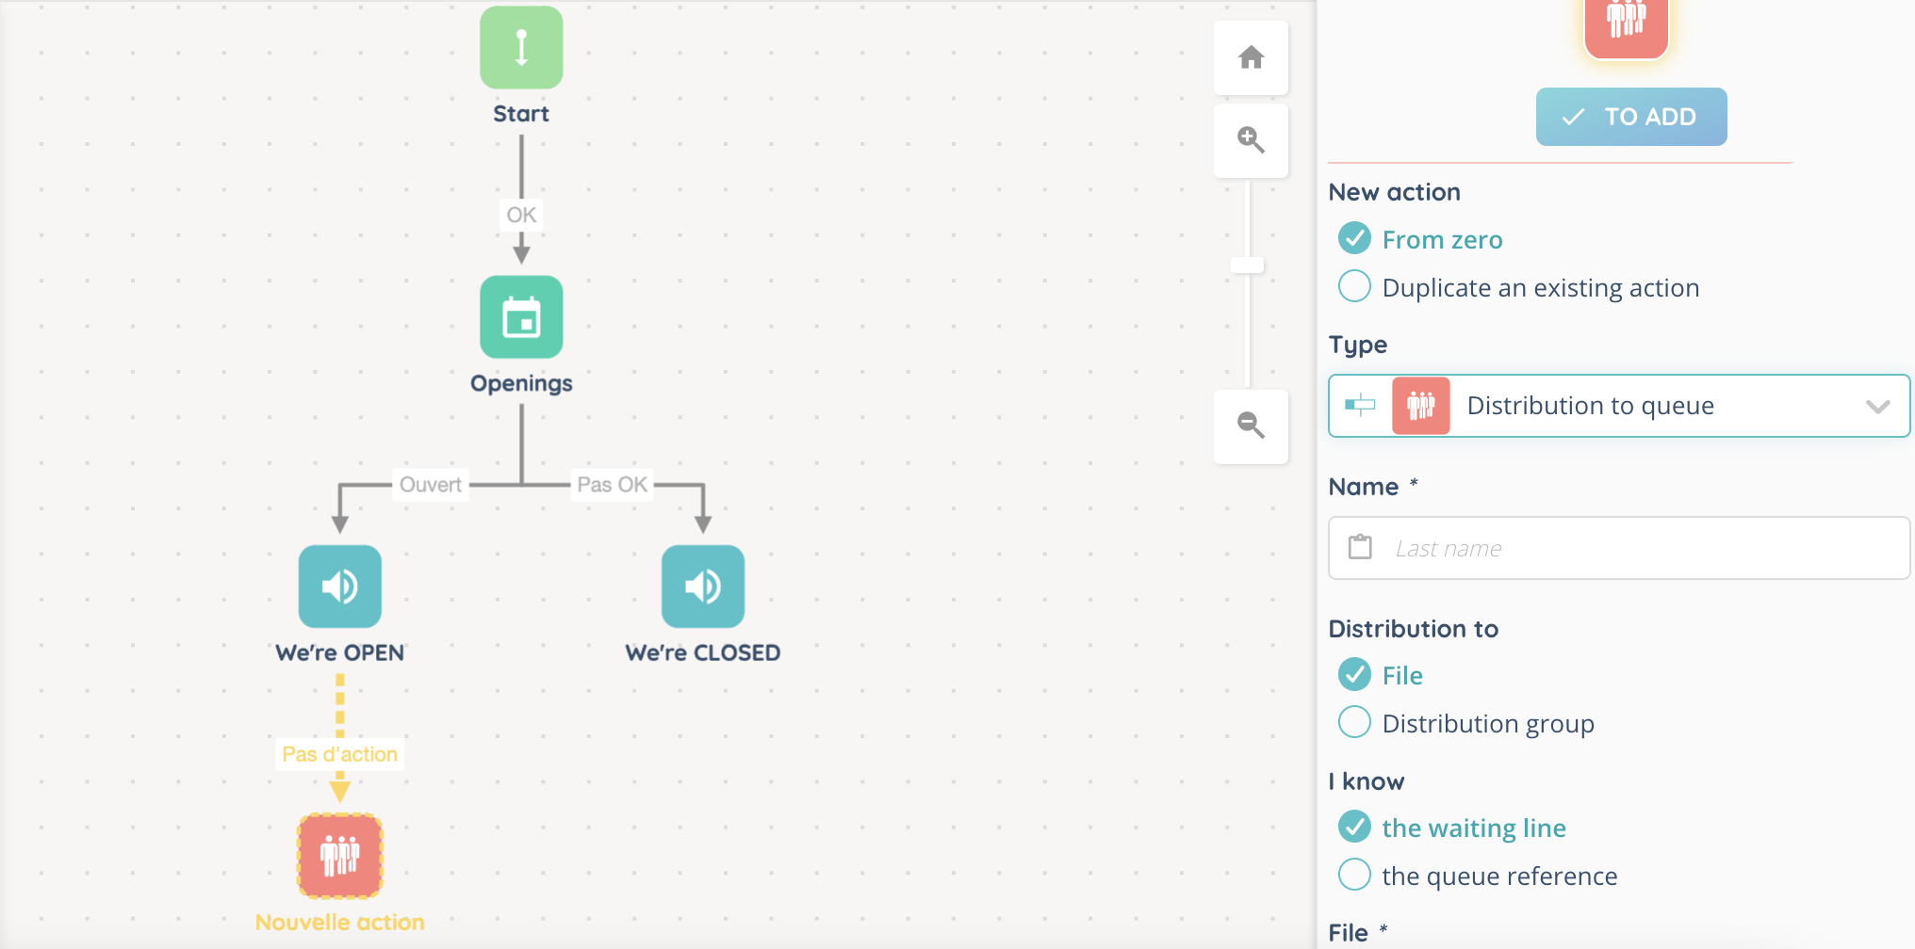Select the Openings calendar node
Screen dimensions: 1915x949
pos(521,317)
